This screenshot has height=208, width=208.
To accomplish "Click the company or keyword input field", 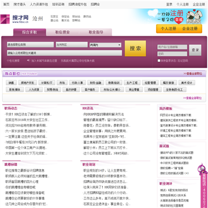I will pos(64,53).
